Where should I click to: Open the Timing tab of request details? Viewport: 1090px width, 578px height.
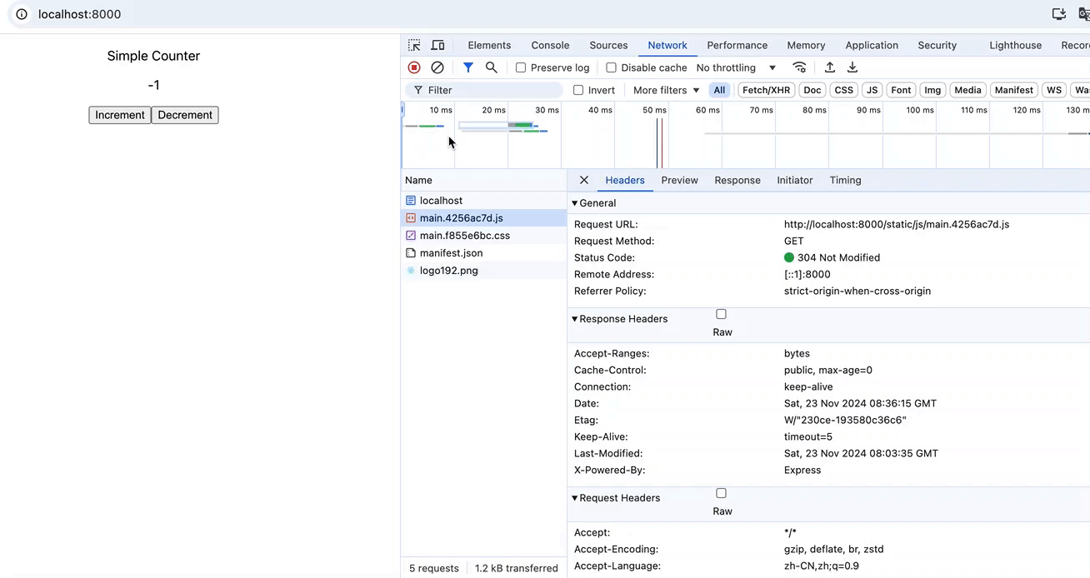[x=845, y=180]
